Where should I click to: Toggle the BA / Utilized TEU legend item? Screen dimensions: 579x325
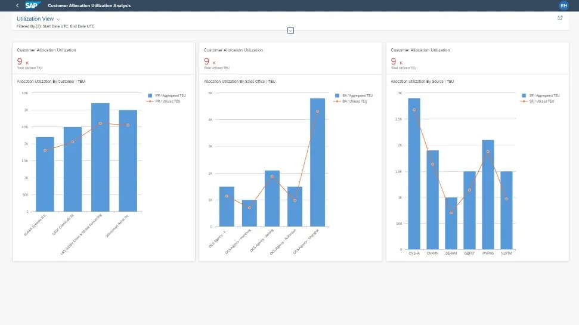[x=357, y=101]
